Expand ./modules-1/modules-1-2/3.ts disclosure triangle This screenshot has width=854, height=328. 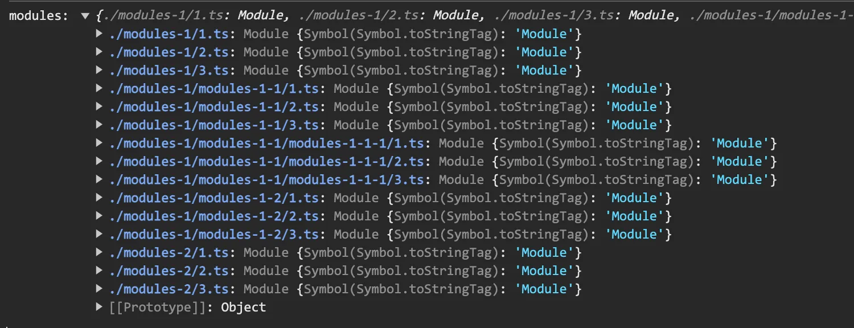click(100, 235)
